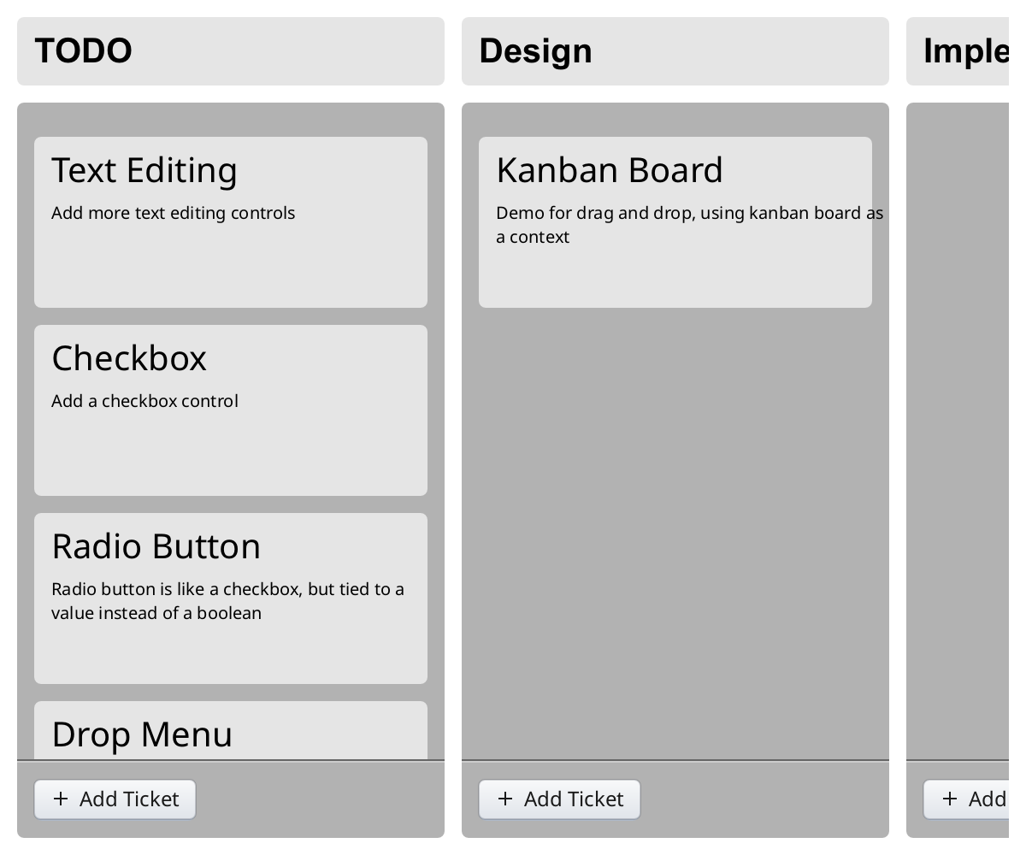Image resolution: width=1026 pixels, height=855 pixels.
Task: Select the Text Editing ticket card
Action: pyautogui.click(x=231, y=222)
